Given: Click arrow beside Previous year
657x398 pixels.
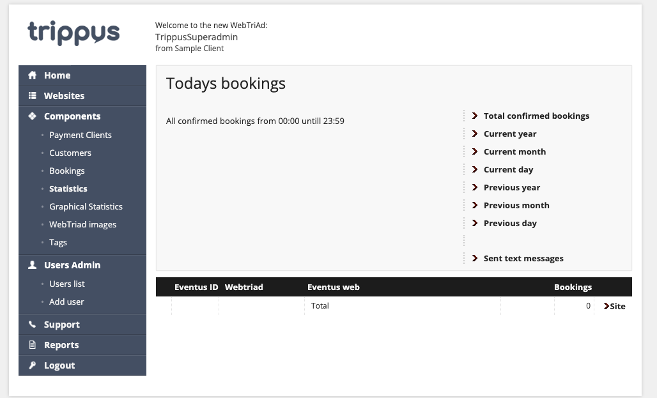Looking at the screenshot, I should (x=475, y=187).
